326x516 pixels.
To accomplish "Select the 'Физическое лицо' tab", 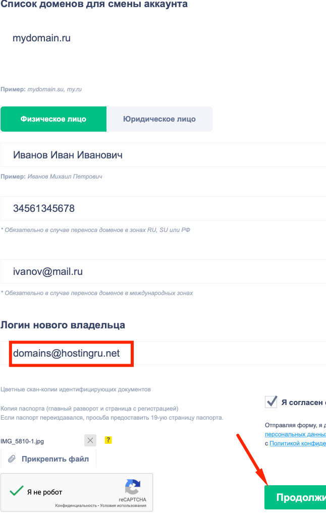I will click(53, 119).
